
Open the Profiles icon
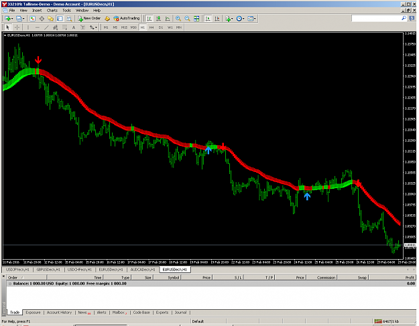(x=19, y=18)
